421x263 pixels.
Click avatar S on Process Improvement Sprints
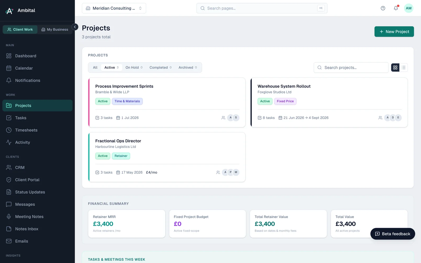pyautogui.click(x=236, y=118)
